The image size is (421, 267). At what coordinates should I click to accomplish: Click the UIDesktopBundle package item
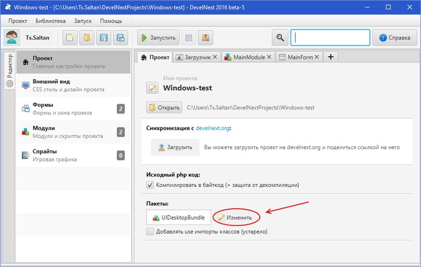[x=179, y=218]
